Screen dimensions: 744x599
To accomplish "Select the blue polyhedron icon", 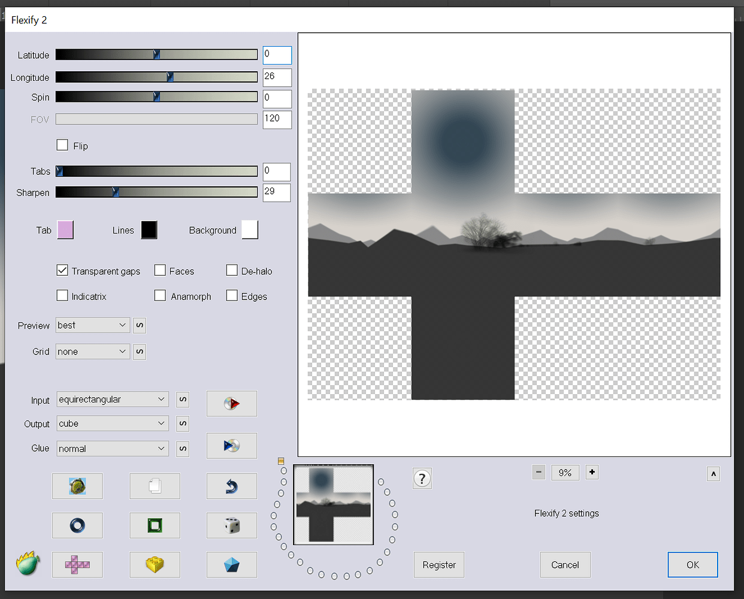I will pyautogui.click(x=232, y=564).
